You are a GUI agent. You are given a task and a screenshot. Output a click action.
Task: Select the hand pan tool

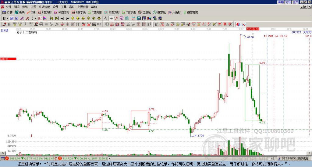[106, 19]
